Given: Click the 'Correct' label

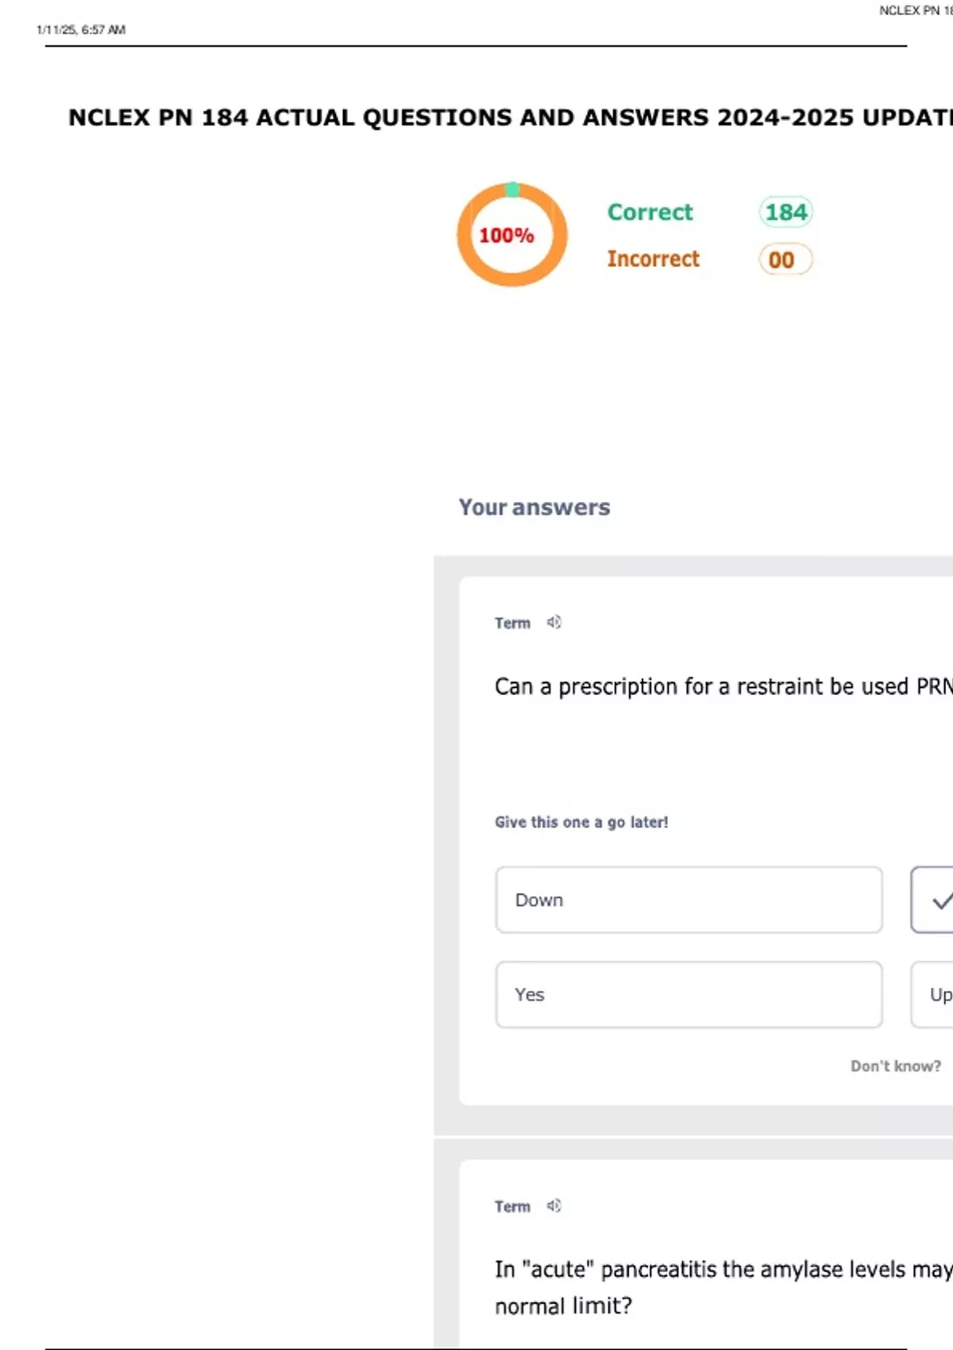Looking at the screenshot, I should (650, 212).
